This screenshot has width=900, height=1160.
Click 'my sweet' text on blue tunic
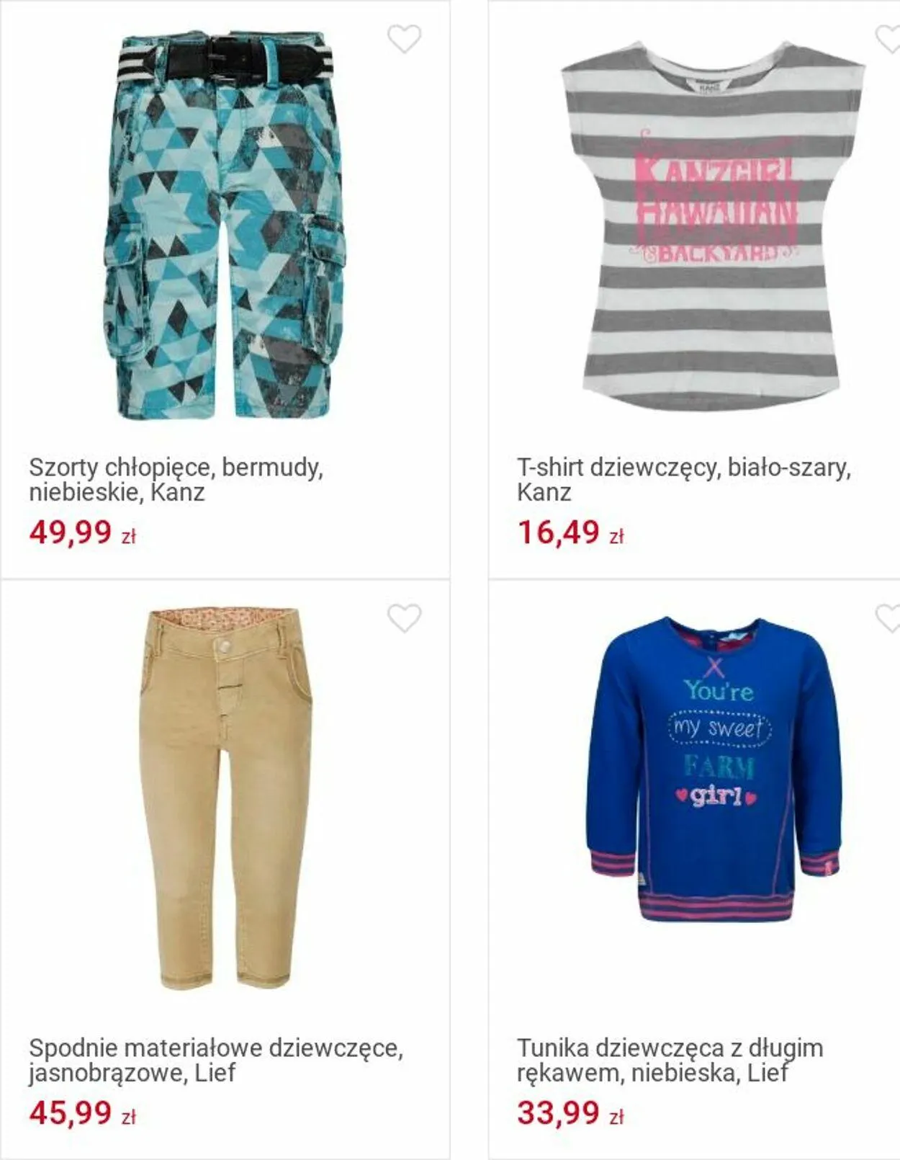[719, 728]
